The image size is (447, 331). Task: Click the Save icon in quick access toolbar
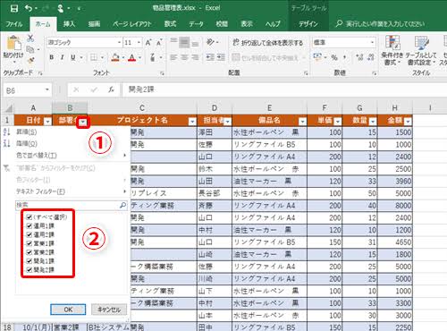point(14,8)
